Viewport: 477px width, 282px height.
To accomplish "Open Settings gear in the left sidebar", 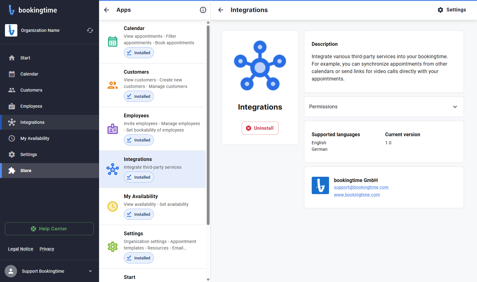I will 12,154.
